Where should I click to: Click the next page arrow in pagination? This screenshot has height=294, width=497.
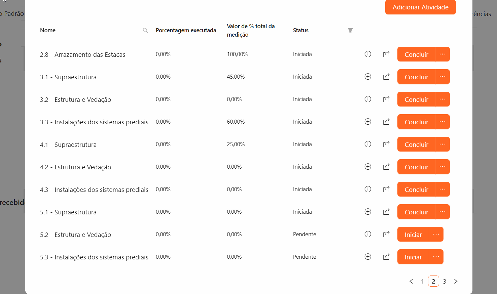[x=456, y=281]
